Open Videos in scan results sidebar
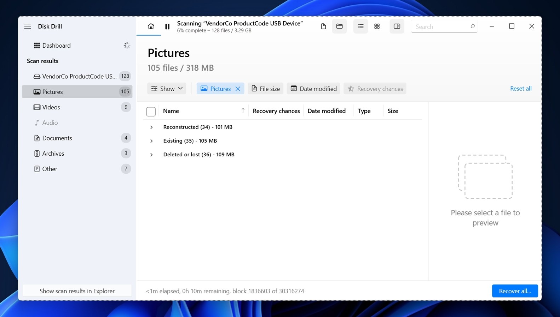 point(51,107)
